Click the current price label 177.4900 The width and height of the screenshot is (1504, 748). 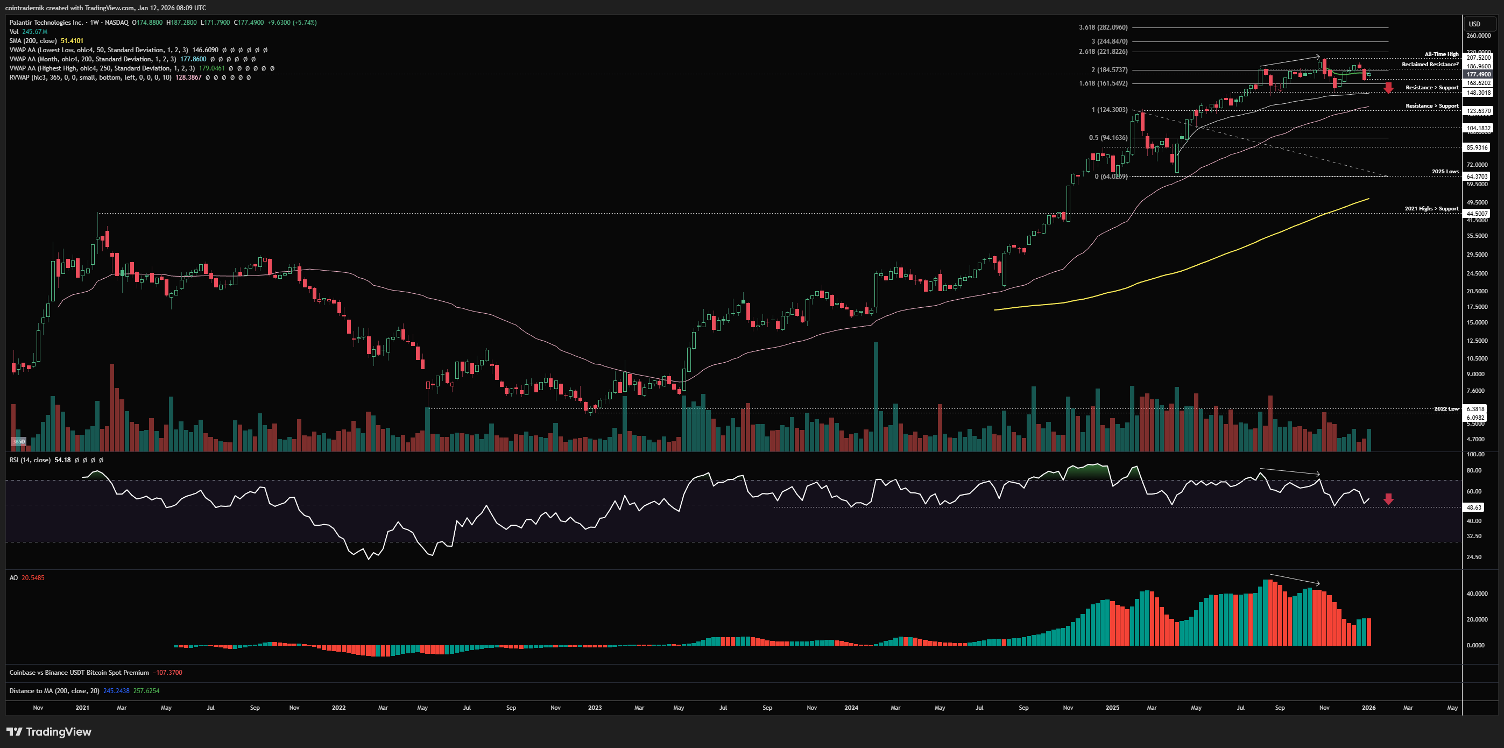1478,74
